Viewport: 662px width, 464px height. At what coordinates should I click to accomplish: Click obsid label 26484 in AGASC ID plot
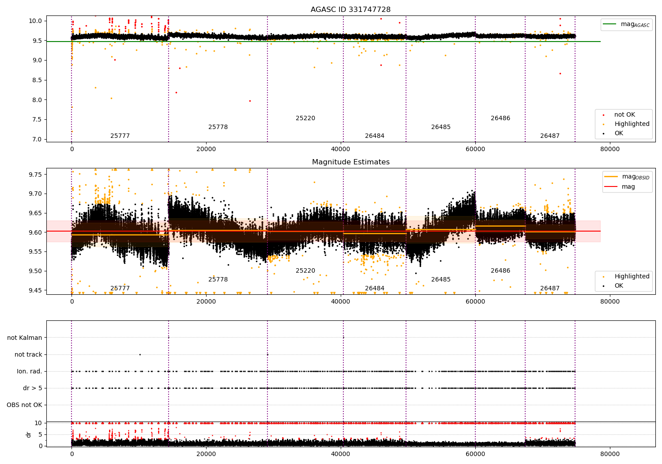click(x=375, y=136)
